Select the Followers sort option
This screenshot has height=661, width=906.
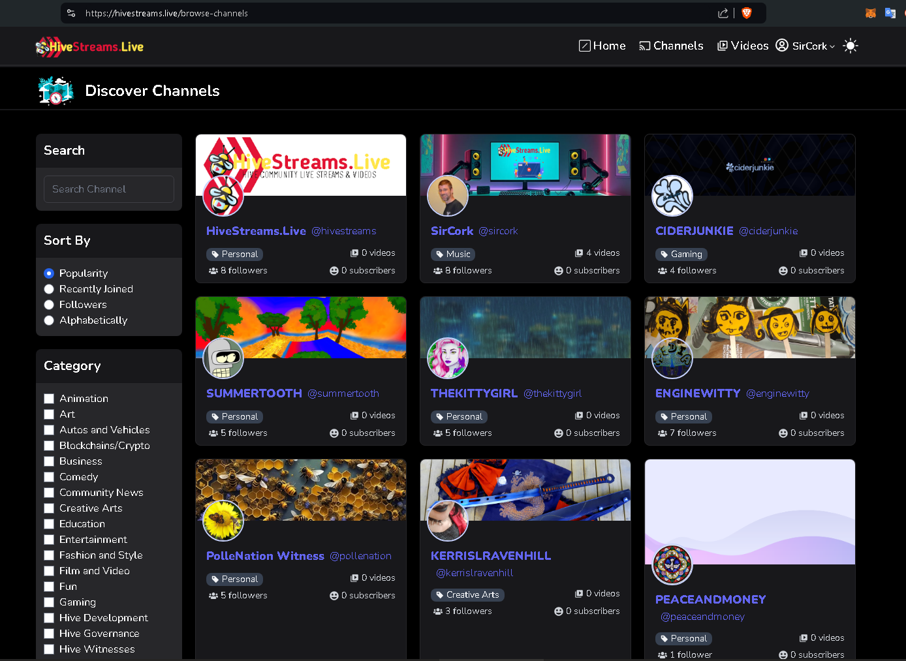[x=49, y=305]
